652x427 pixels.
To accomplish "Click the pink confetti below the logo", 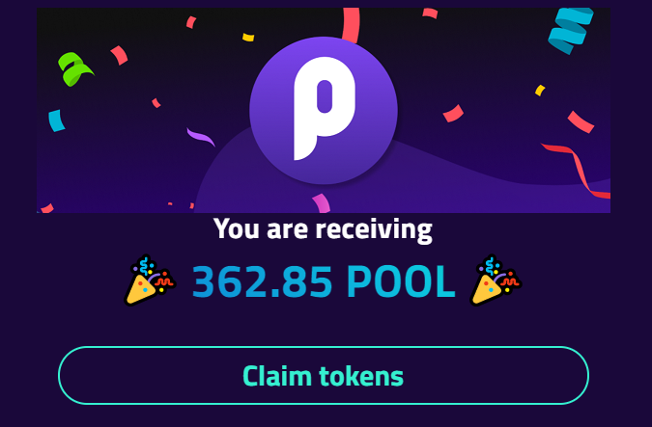I will pos(321,203).
